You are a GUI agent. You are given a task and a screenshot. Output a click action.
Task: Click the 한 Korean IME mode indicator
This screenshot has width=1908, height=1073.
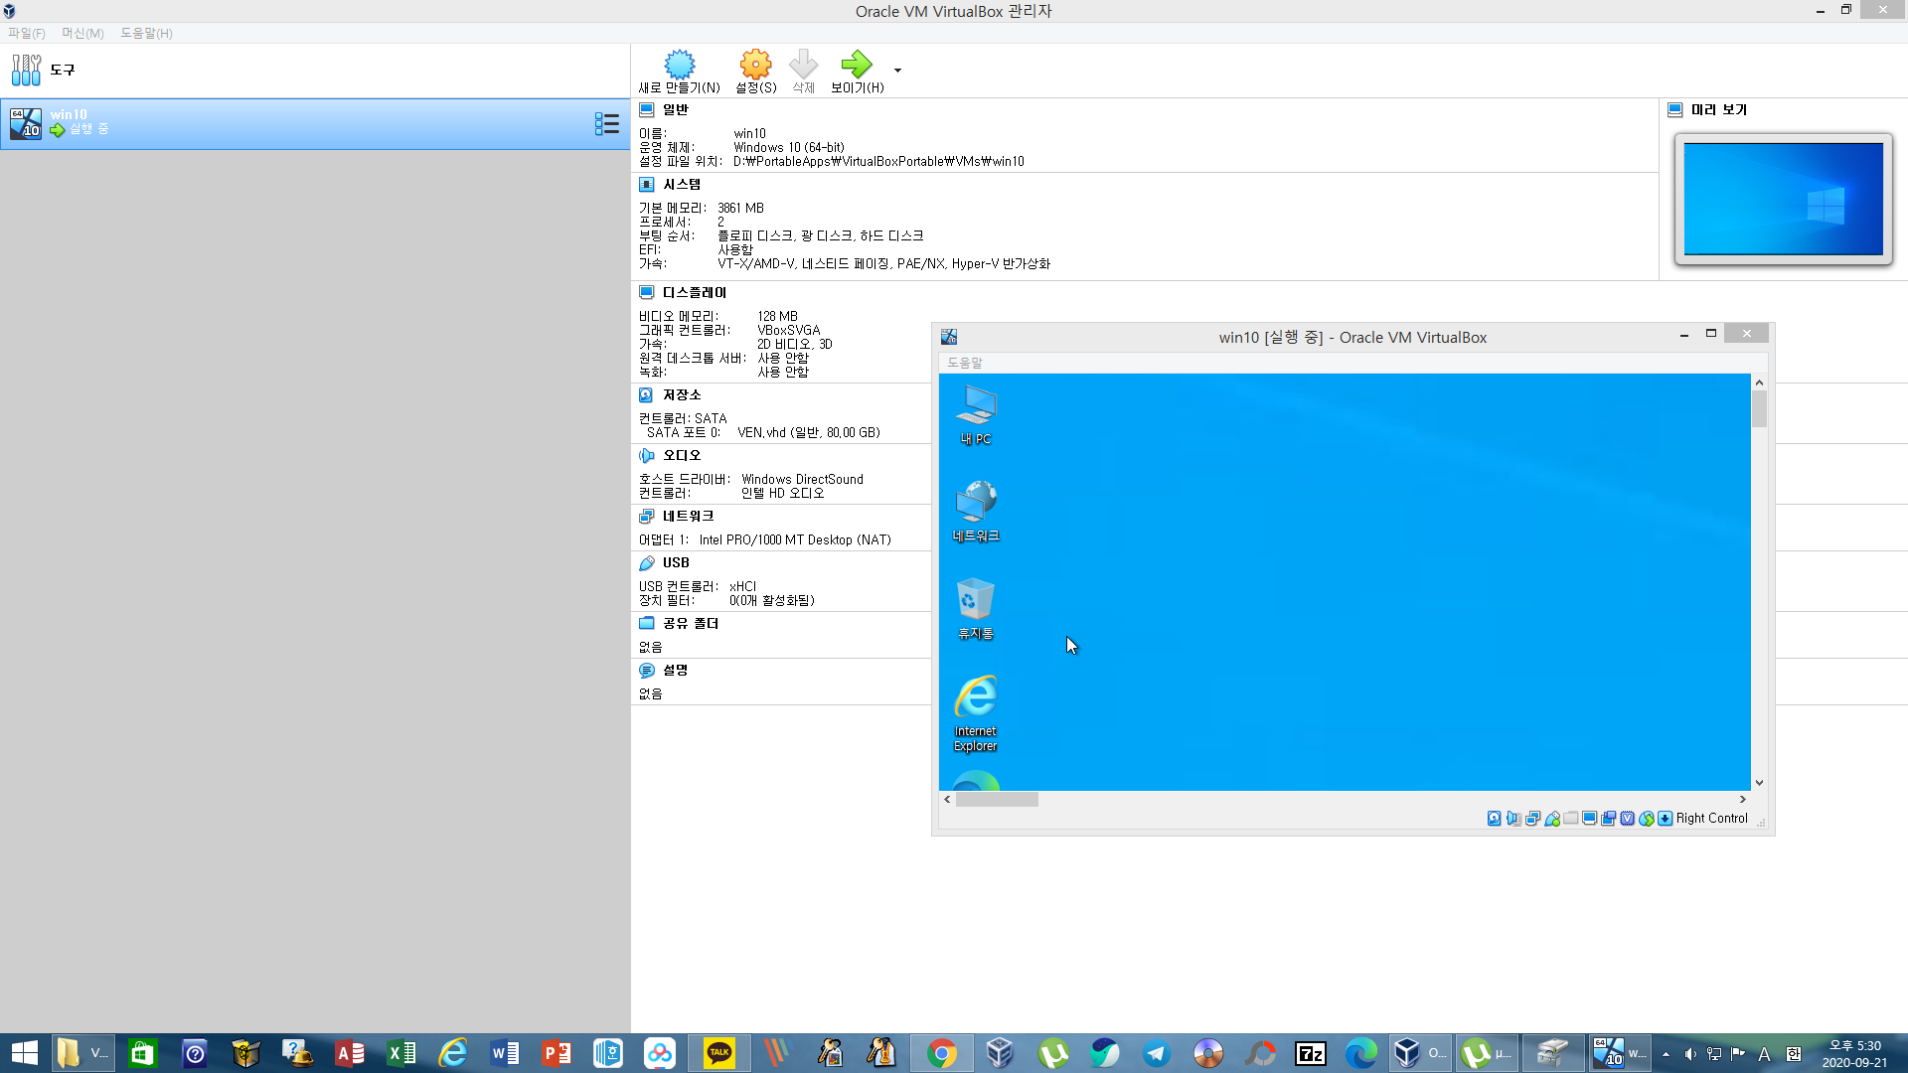(x=1794, y=1054)
